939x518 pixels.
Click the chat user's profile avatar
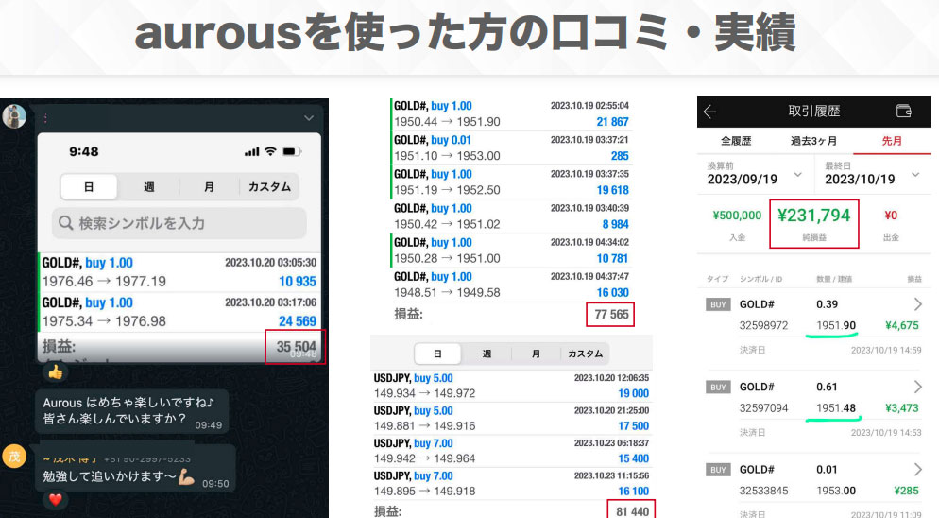[14, 115]
